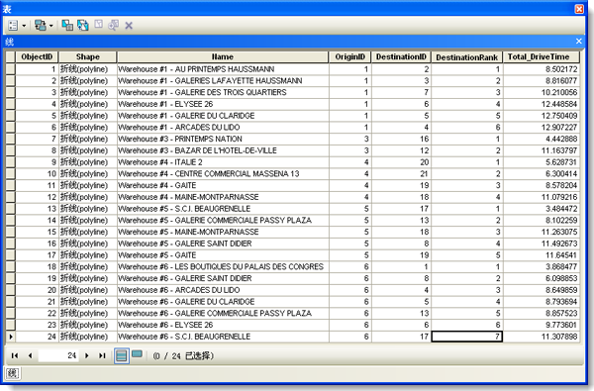Viewport: 594px width, 391px height.
Task: Go to next record button
Action: (87, 355)
